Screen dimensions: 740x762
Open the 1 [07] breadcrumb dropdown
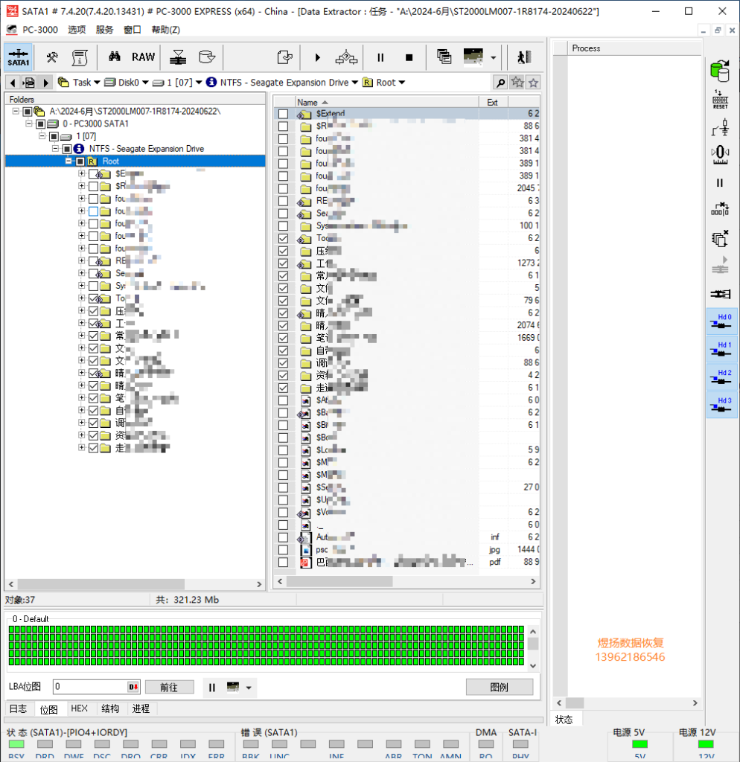pyautogui.click(x=198, y=83)
